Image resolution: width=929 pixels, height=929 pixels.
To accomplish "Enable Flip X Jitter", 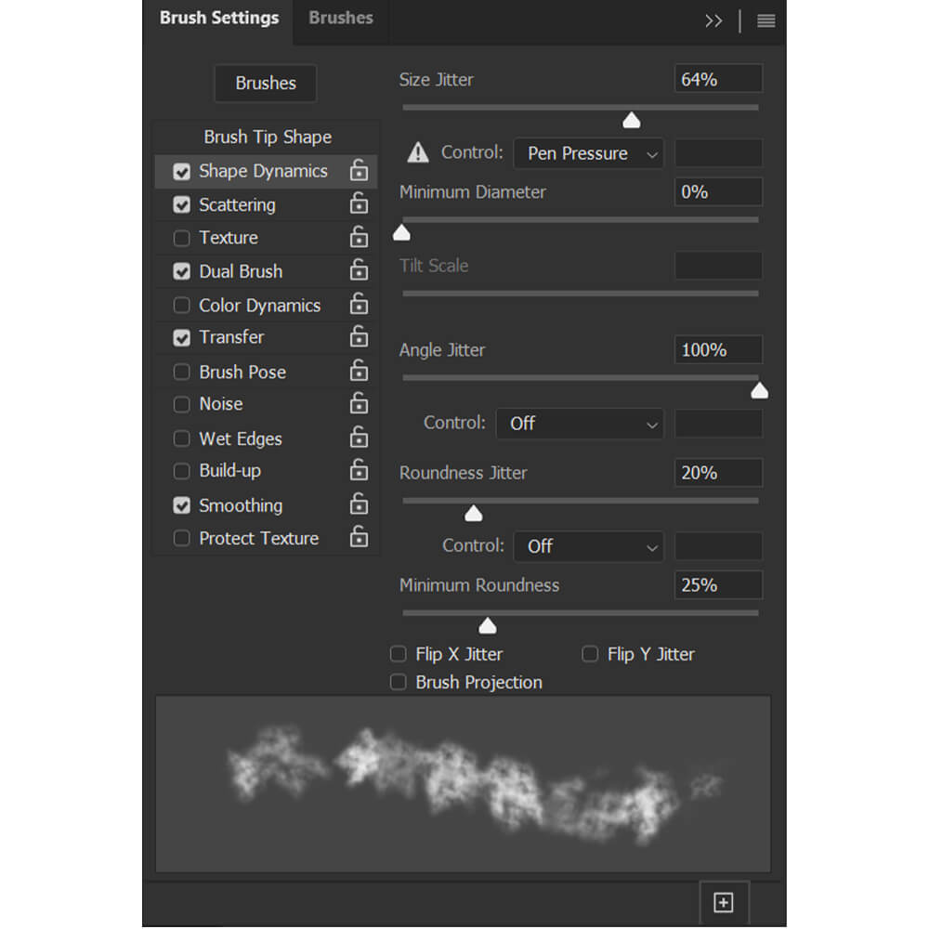I will (399, 654).
